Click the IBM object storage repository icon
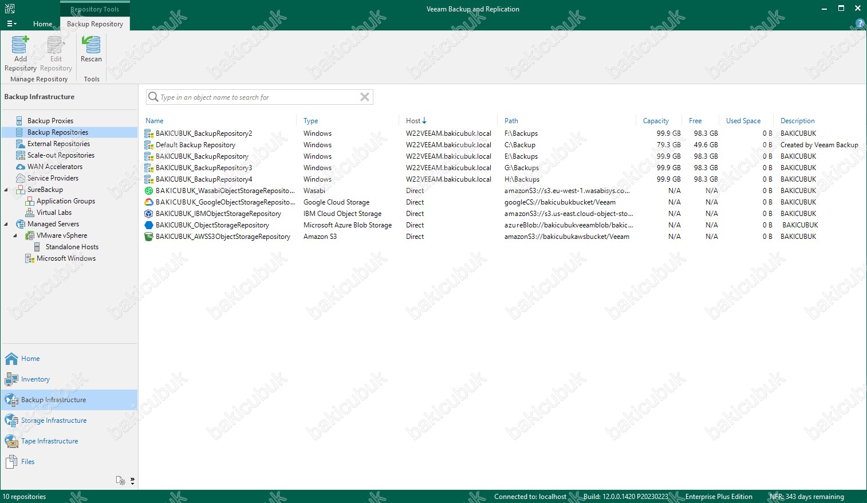This screenshot has height=503, width=867. pos(149,214)
